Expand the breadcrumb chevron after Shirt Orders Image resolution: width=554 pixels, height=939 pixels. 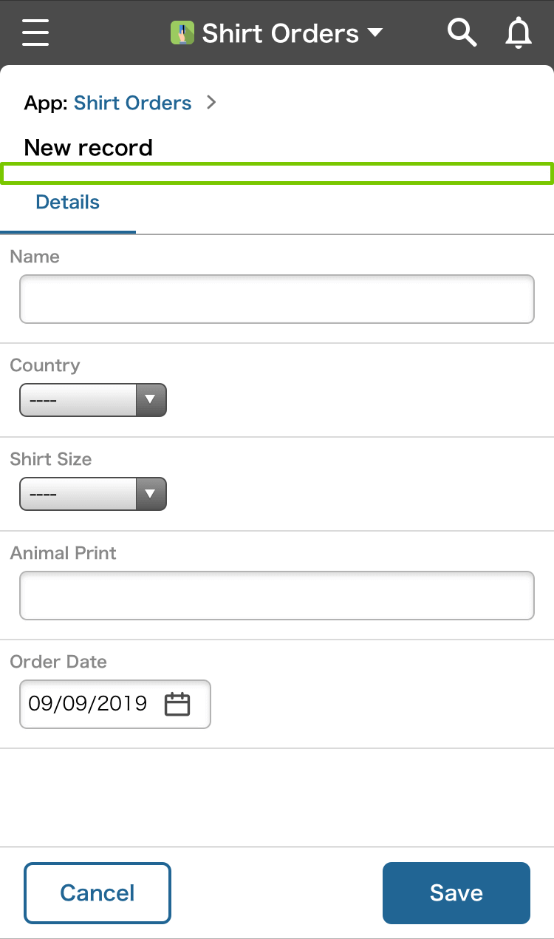[211, 103]
